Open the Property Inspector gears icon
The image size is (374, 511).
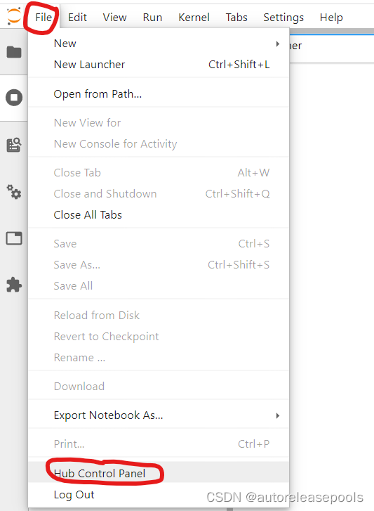[14, 192]
